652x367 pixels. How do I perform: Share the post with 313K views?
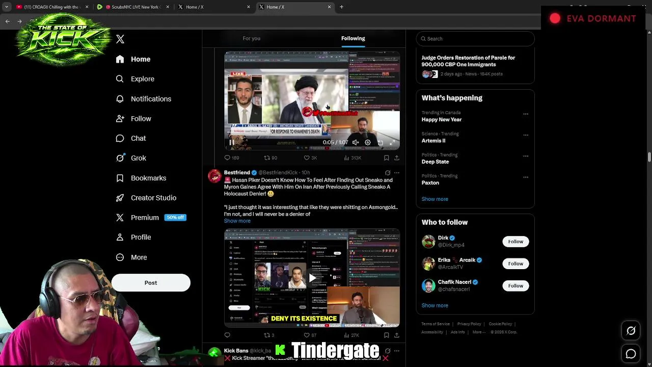pos(397,158)
